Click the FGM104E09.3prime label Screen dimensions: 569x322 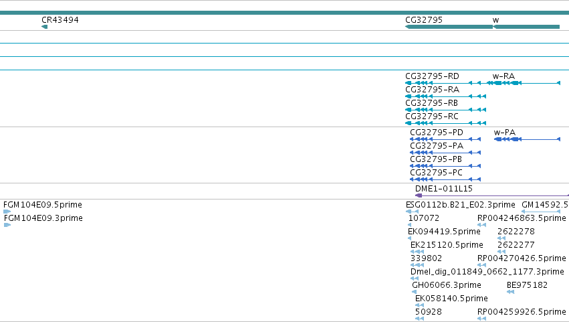coord(43,218)
